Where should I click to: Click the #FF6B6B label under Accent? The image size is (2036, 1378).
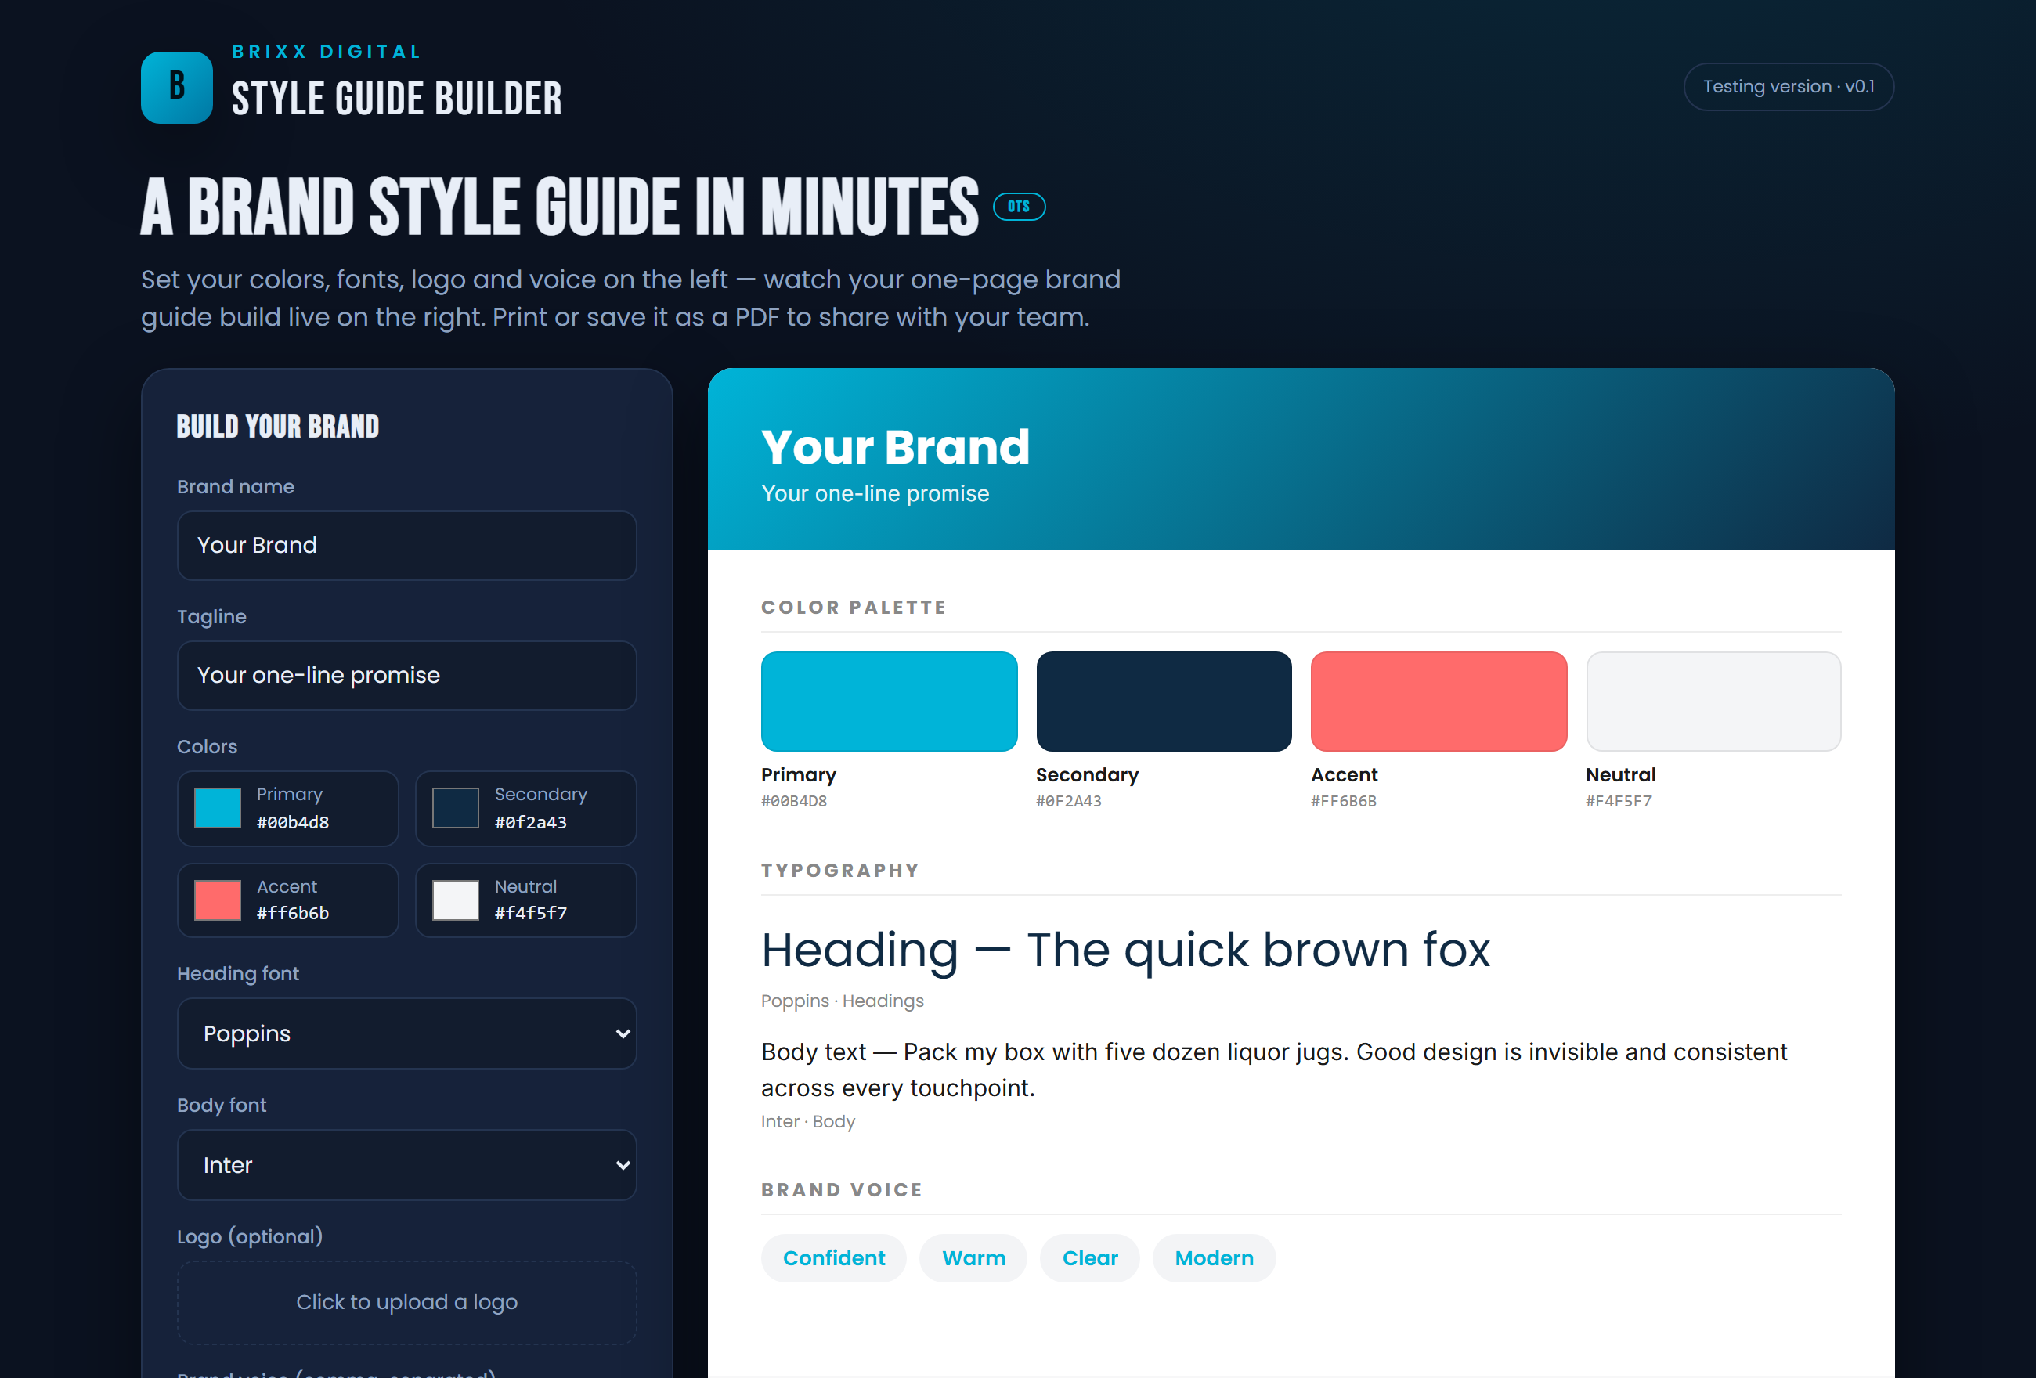tap(1344, 801)
